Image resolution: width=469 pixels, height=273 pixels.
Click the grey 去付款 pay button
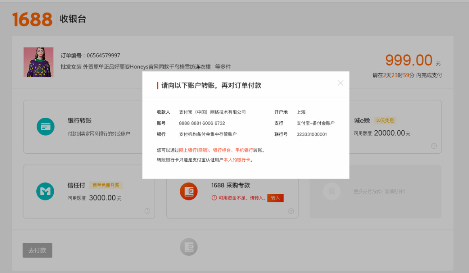(38, 250)
